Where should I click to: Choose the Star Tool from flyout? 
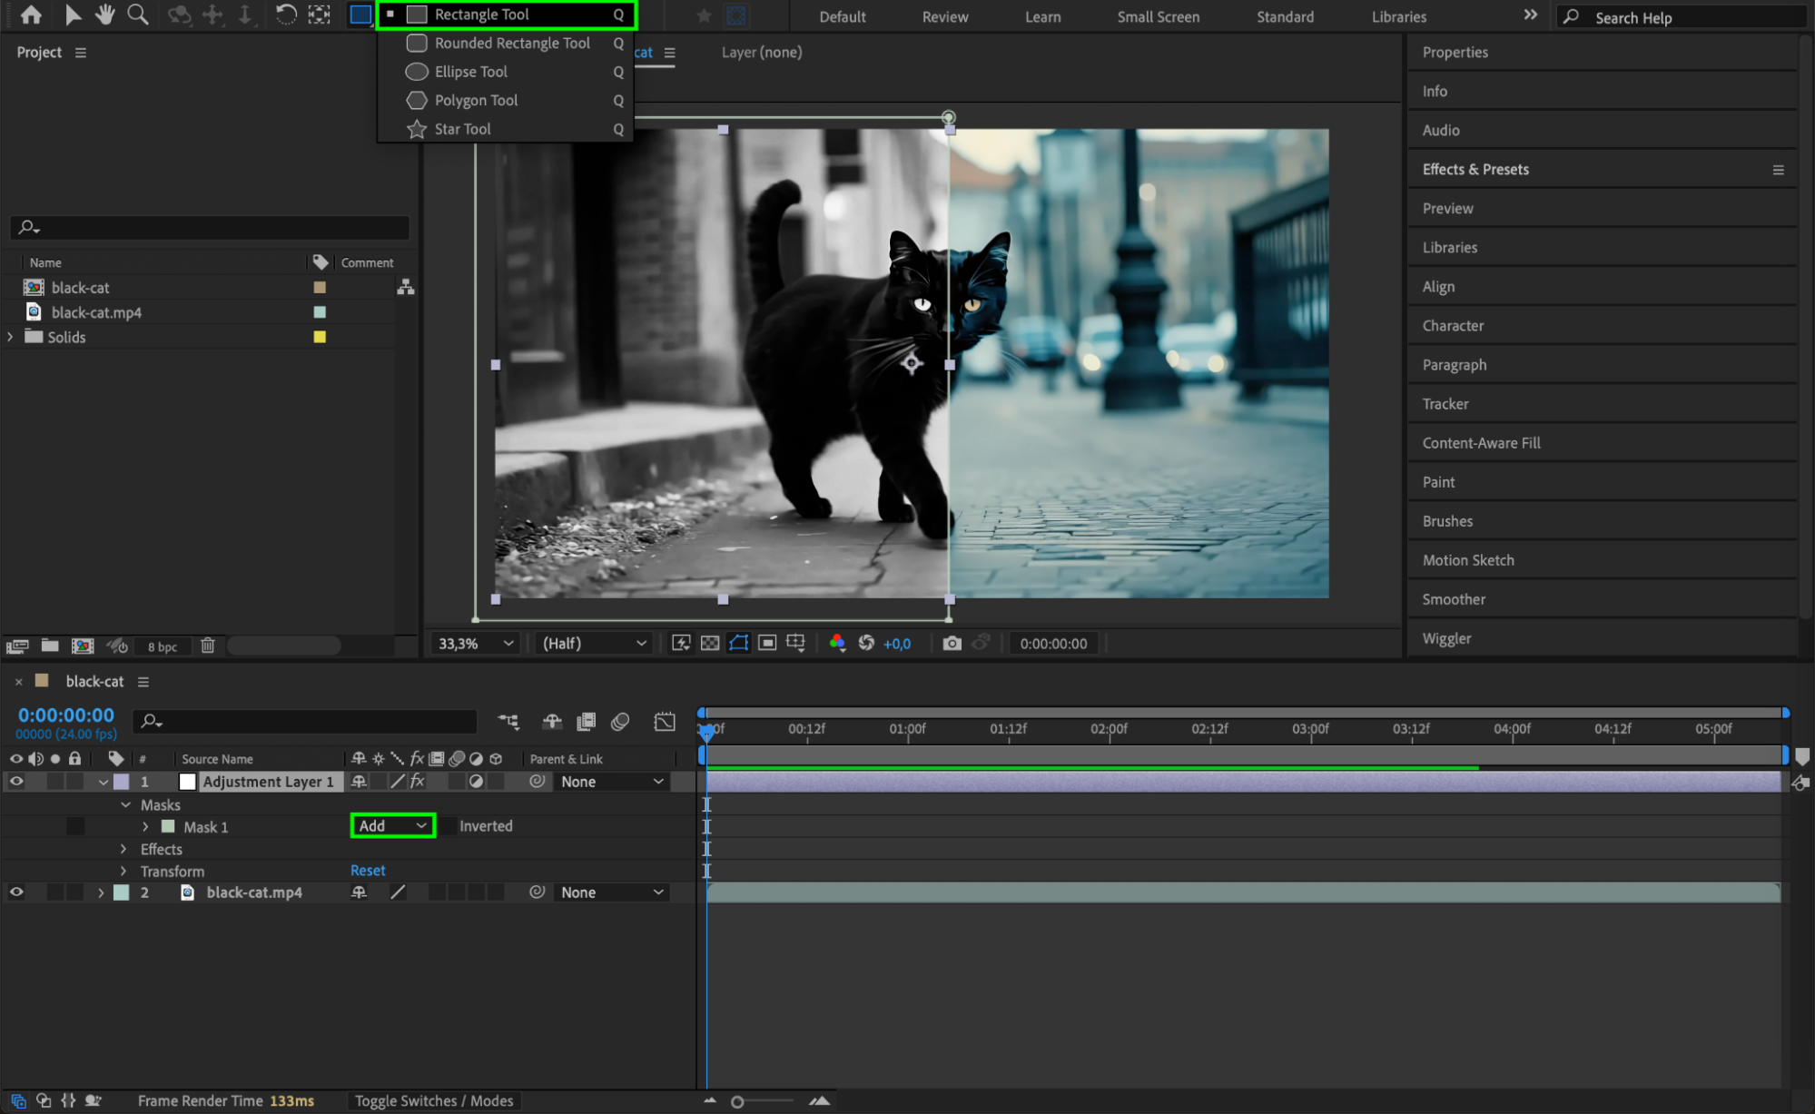(x=462, y=129)
